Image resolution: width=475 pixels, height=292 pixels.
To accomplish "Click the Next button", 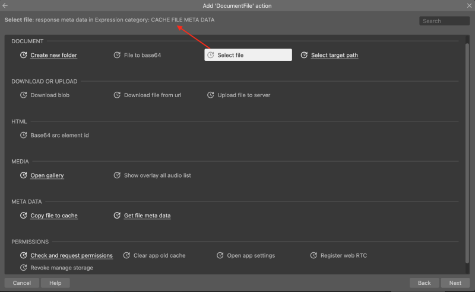I will 455,283.
